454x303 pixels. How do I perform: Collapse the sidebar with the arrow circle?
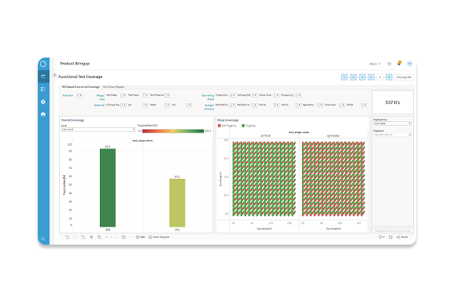[x=54, y=75]
